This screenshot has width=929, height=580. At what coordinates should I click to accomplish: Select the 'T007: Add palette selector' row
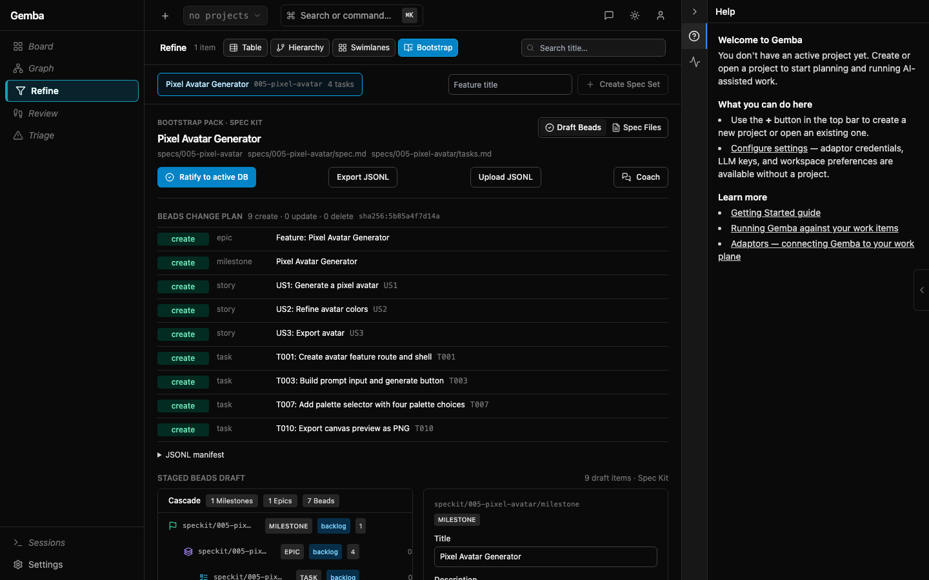tap(413, 405)
